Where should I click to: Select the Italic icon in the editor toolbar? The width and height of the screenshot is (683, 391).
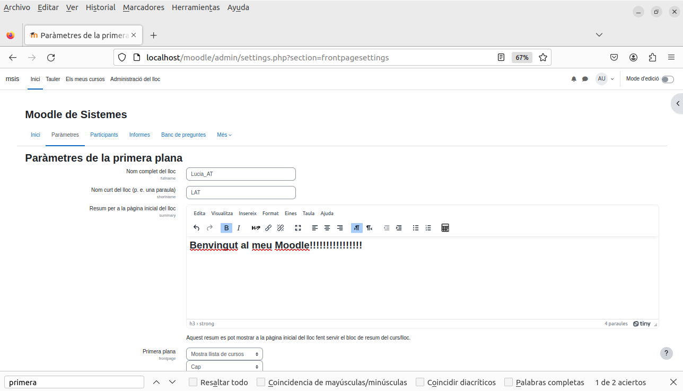pos(239,228)
